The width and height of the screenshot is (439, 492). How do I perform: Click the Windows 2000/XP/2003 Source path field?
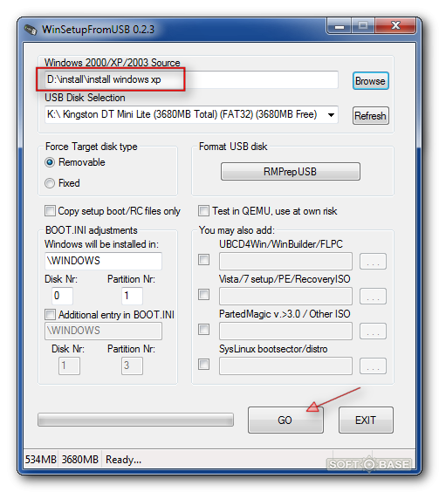(x=191, y=79)
